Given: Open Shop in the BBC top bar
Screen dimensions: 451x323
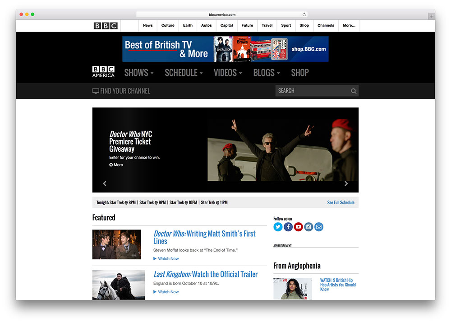Looking at the screenshot, I should pyautogui.click(x=304, y=25).
